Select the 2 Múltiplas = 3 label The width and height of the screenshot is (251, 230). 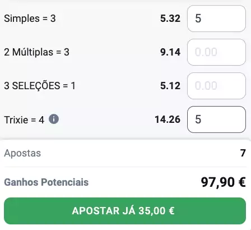pos(36,52)
